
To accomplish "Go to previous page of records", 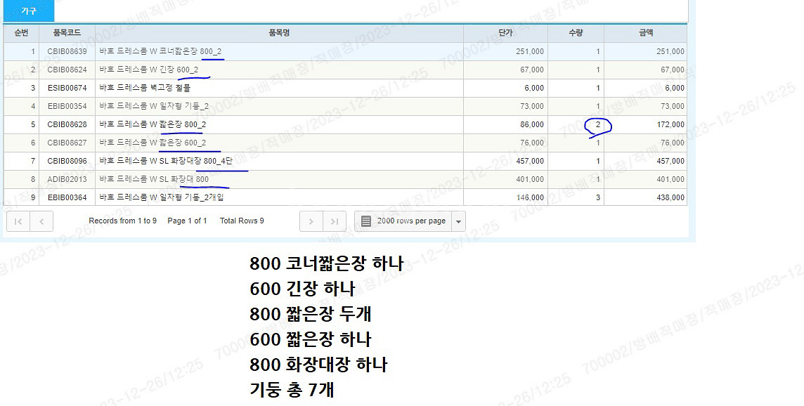I will (41, 221).
